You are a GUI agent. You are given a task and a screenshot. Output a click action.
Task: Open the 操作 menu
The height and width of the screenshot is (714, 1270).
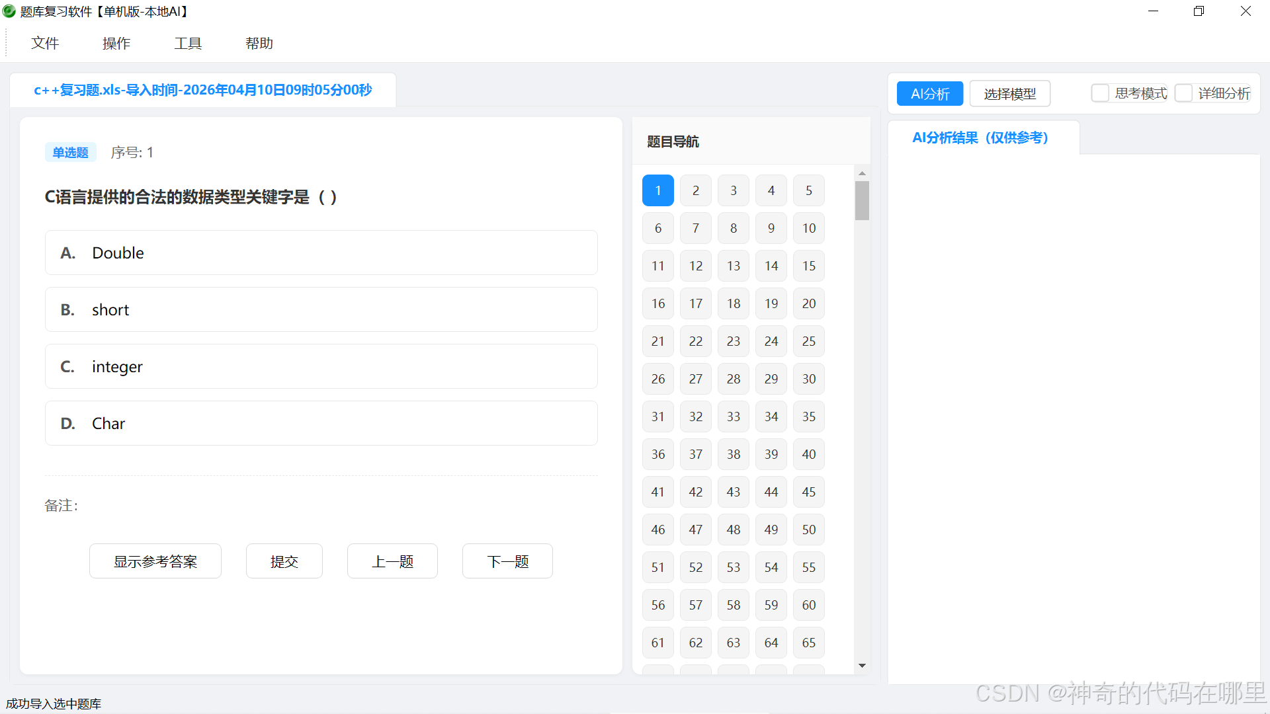[x=116, y=43]
